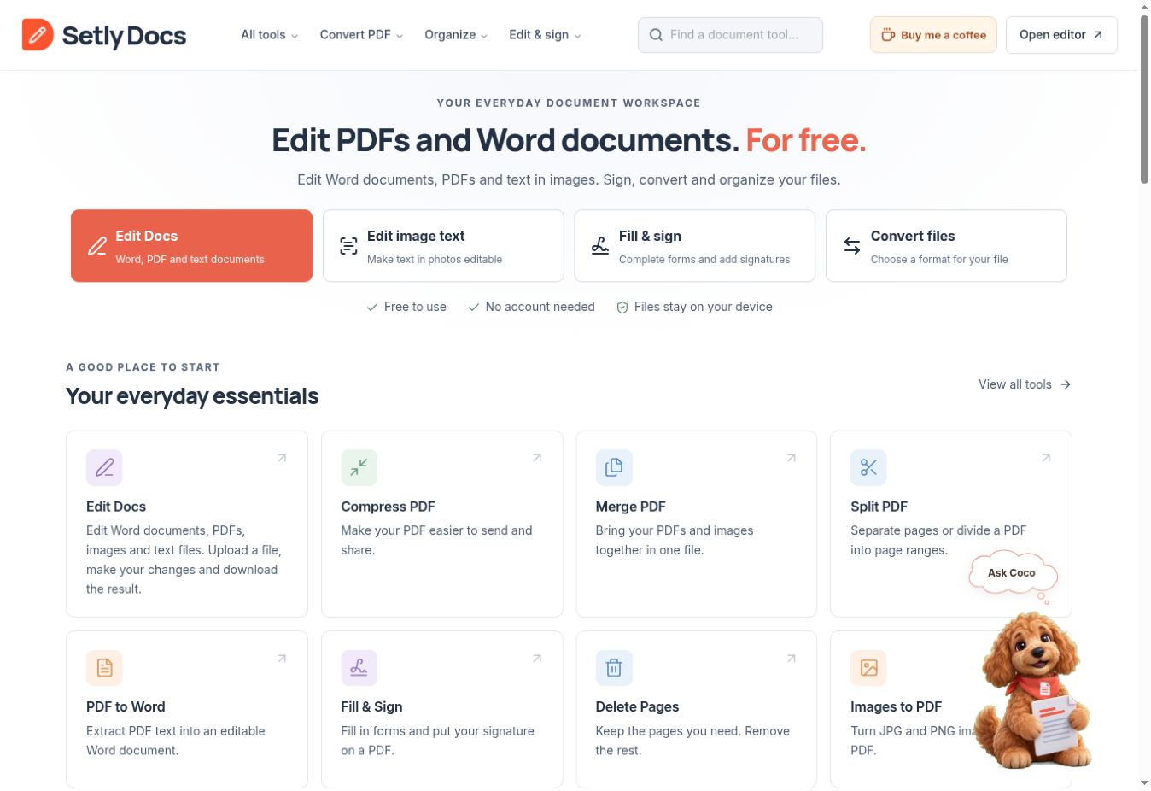Focus the Find a document tool search field

point(730,35)
